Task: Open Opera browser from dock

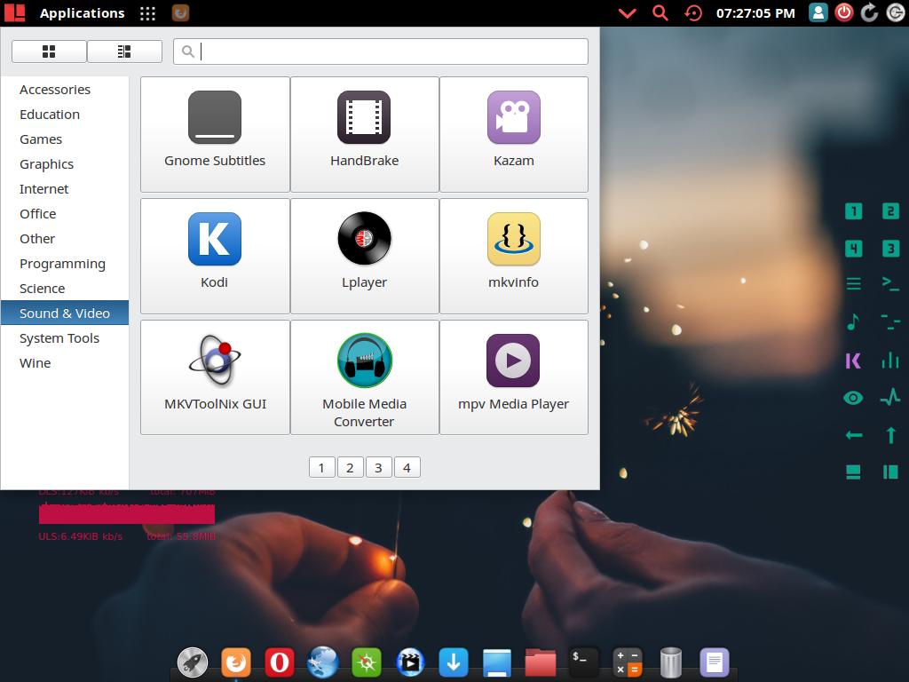Action: click(x=280, y=662)
